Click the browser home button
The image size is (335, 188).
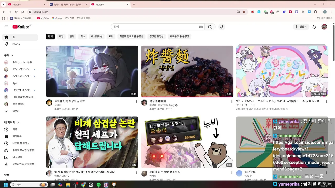[23, 12]
